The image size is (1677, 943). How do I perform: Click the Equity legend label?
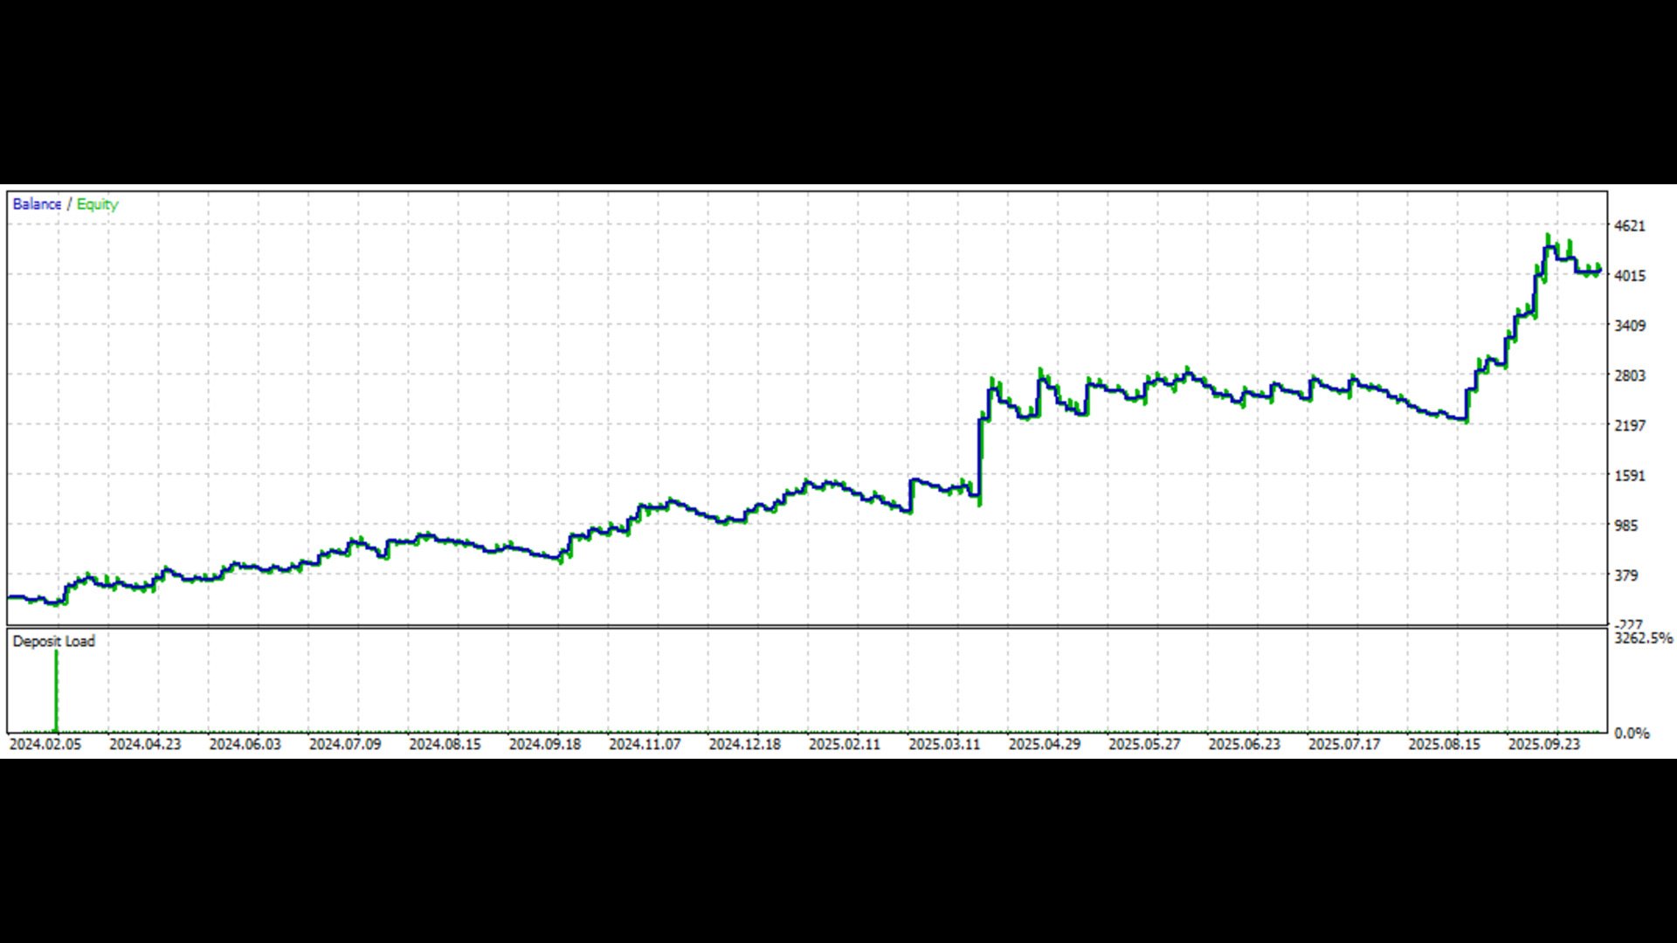(x=97, y=204)
